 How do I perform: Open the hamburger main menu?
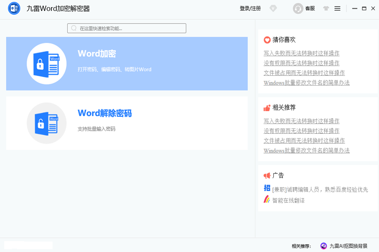(x=337, y=9)
